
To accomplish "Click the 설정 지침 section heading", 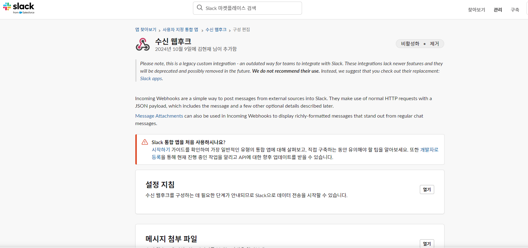I will pyautogui.click(x=160, y=185).
